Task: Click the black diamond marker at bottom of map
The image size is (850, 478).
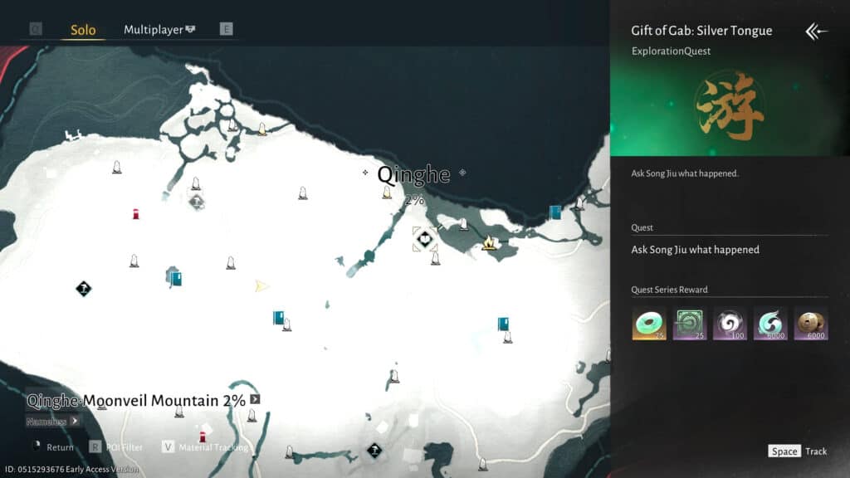Action: point(374,451)
